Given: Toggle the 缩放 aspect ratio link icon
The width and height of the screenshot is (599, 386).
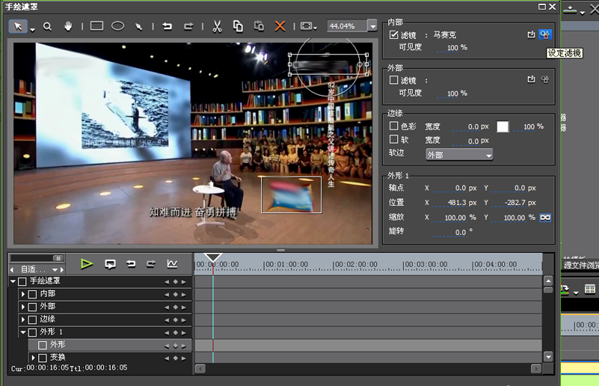Looking at the screenshot, I should pos(545,218).
